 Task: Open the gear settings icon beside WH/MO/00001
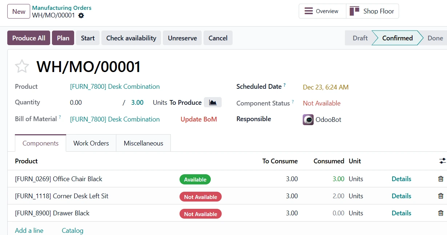tap(81, 16)
